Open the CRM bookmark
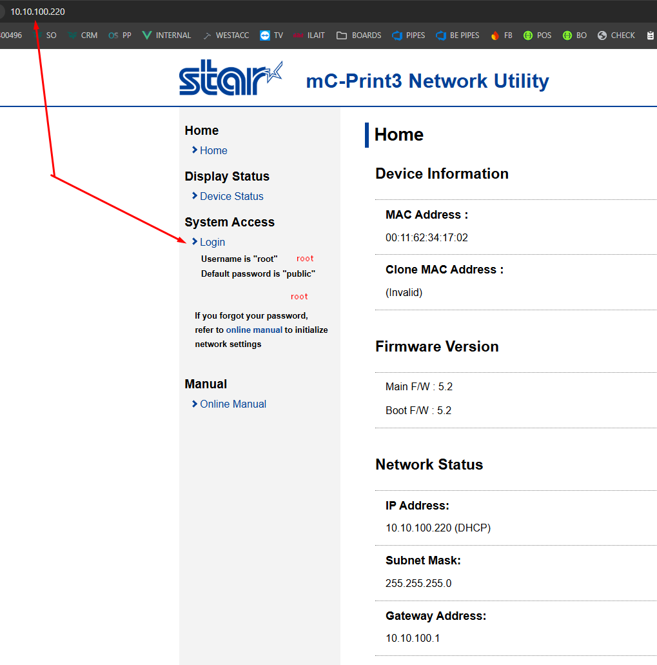 [83, 35]
